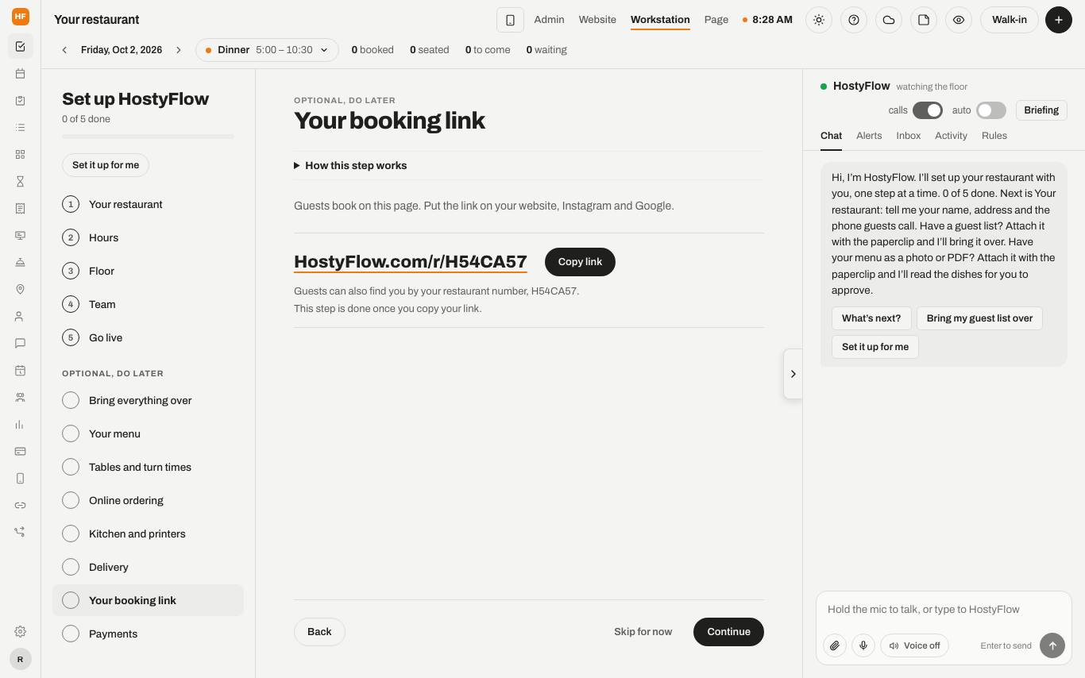Click the eye visibility icon in header

click(x=959, y=20)
